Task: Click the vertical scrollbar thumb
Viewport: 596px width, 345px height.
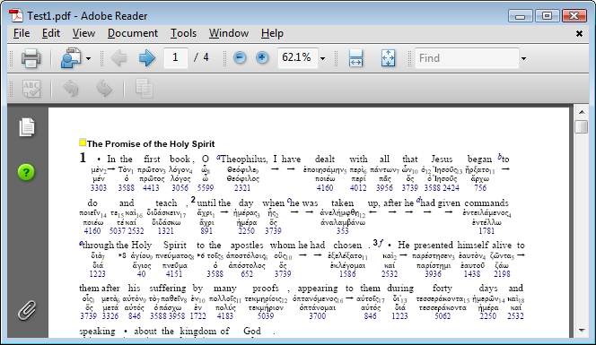Action: (582, 126)
